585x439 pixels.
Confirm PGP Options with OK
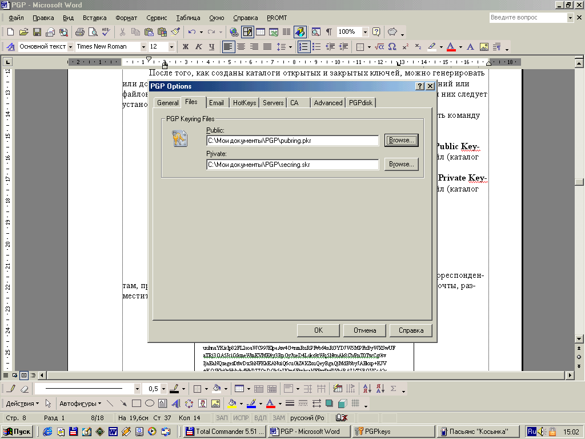(318, 330)
